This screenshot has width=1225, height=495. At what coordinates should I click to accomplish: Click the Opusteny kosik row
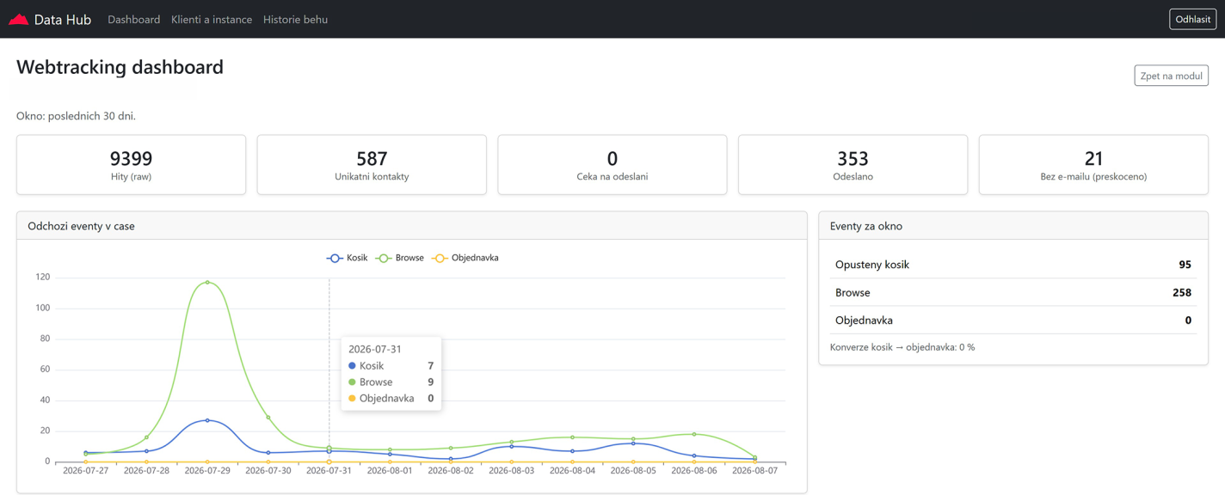(x=1013, y=265)
